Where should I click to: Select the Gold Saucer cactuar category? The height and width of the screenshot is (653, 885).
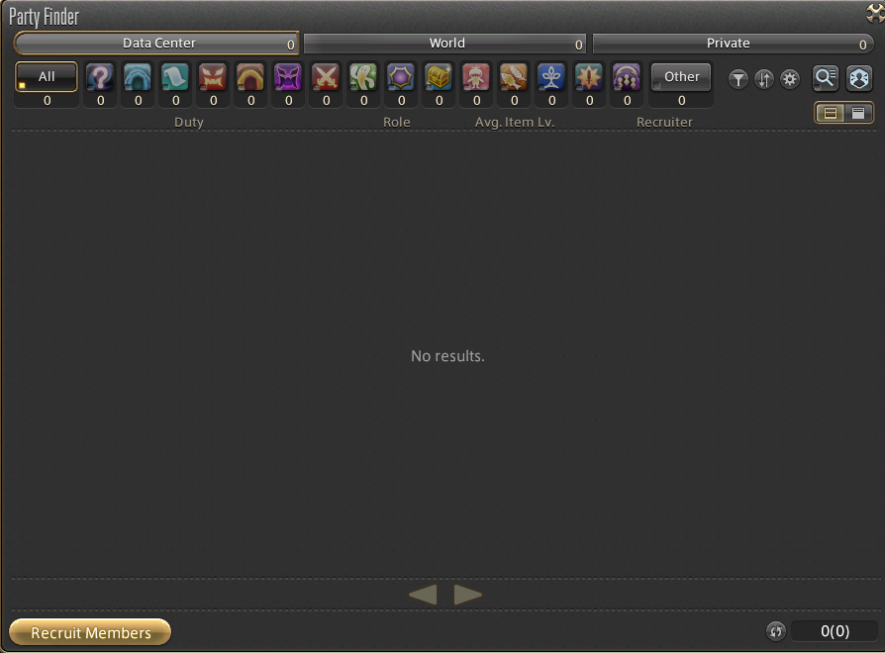tap(363, 77)
